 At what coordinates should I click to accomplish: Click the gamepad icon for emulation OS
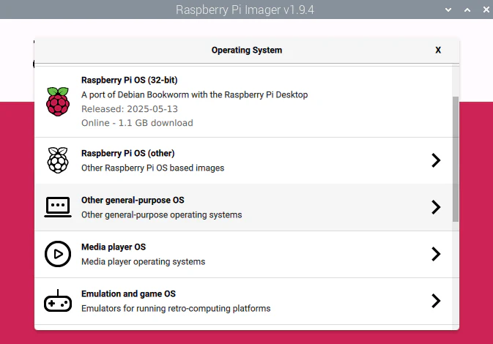(58, 301)
